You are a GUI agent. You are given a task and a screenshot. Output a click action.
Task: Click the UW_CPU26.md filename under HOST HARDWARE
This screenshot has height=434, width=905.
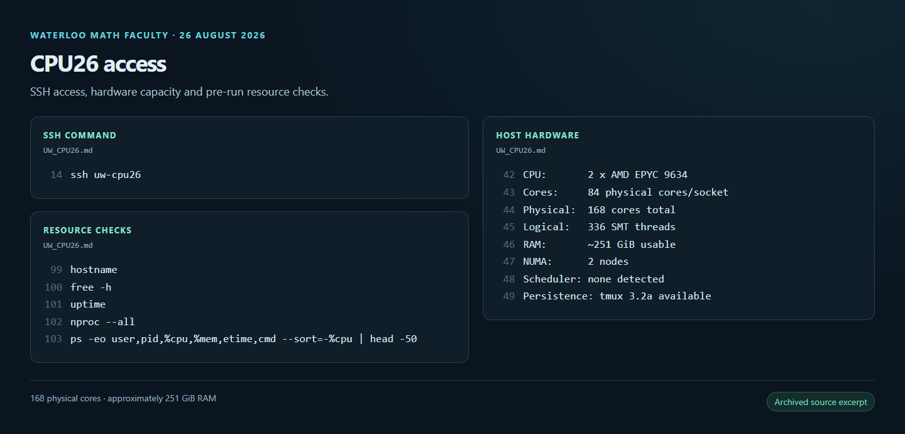point(520,150)
